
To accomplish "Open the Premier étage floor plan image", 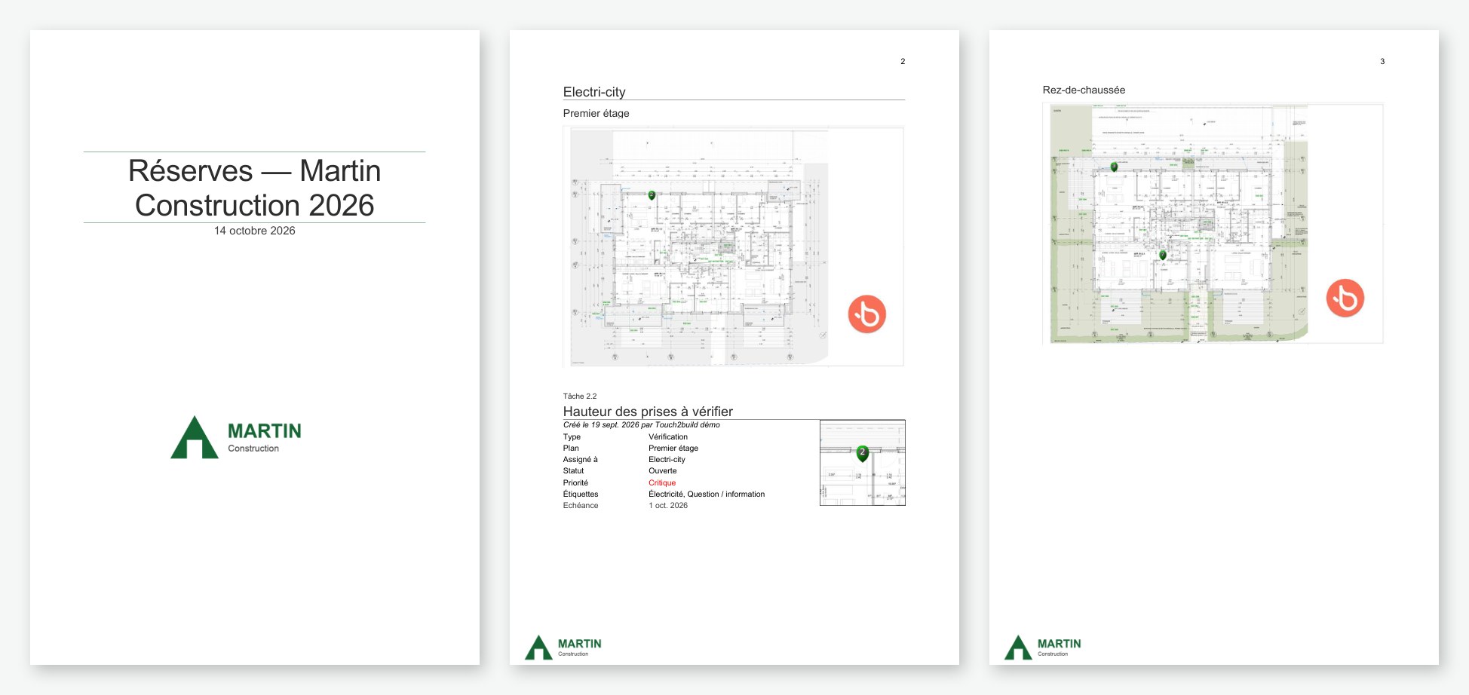I will click(733, 246).
